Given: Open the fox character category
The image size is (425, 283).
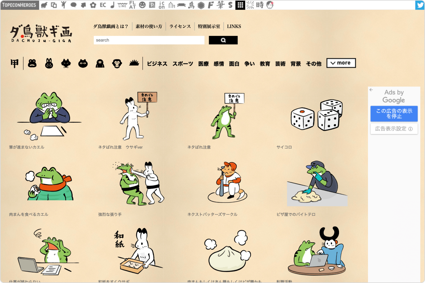Looking at the screenshot, I should click(x=66, y=63).
